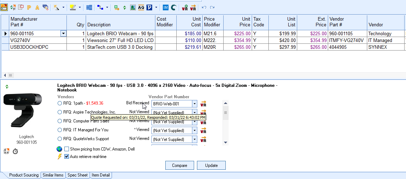Click the AQ toolbar icon
The width and height of the screenshot is (406, 179).
tap(141, 7)
